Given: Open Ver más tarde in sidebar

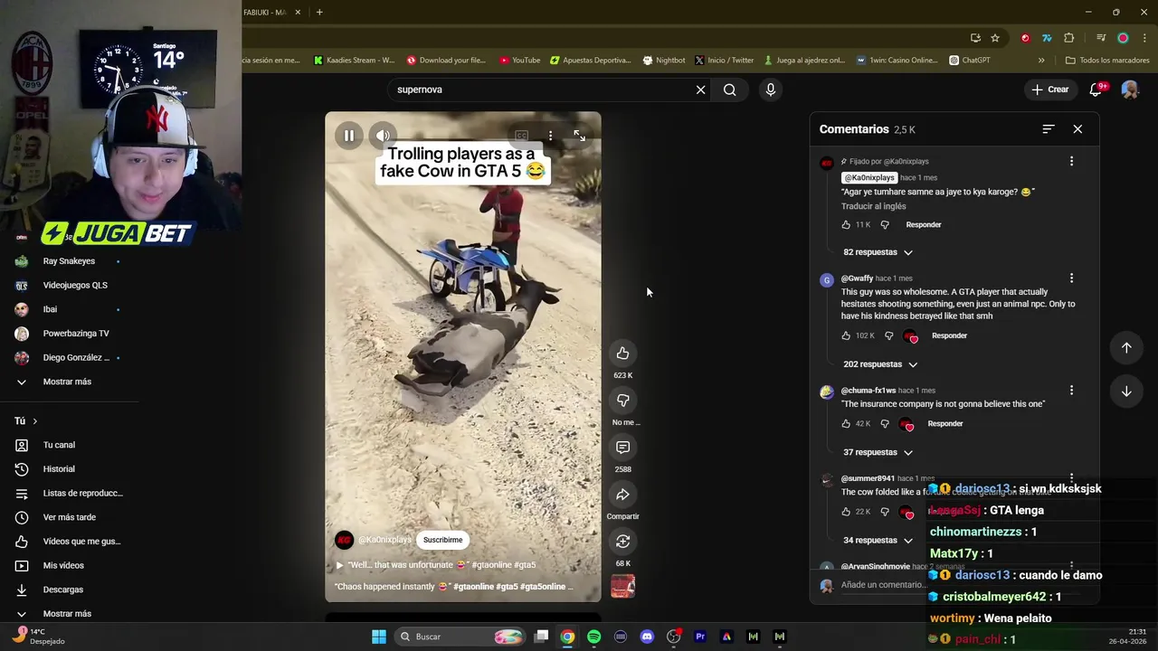Looking at the screenshot, I should coord(69,517).
